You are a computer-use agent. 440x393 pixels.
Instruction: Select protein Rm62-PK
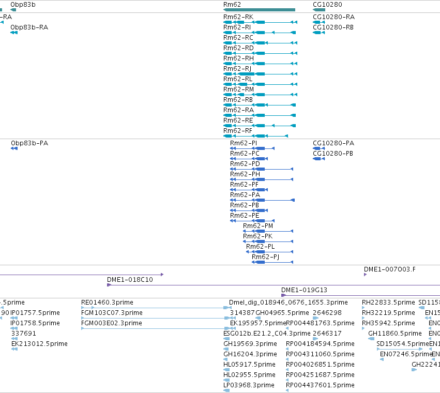[x=268, y=241]
